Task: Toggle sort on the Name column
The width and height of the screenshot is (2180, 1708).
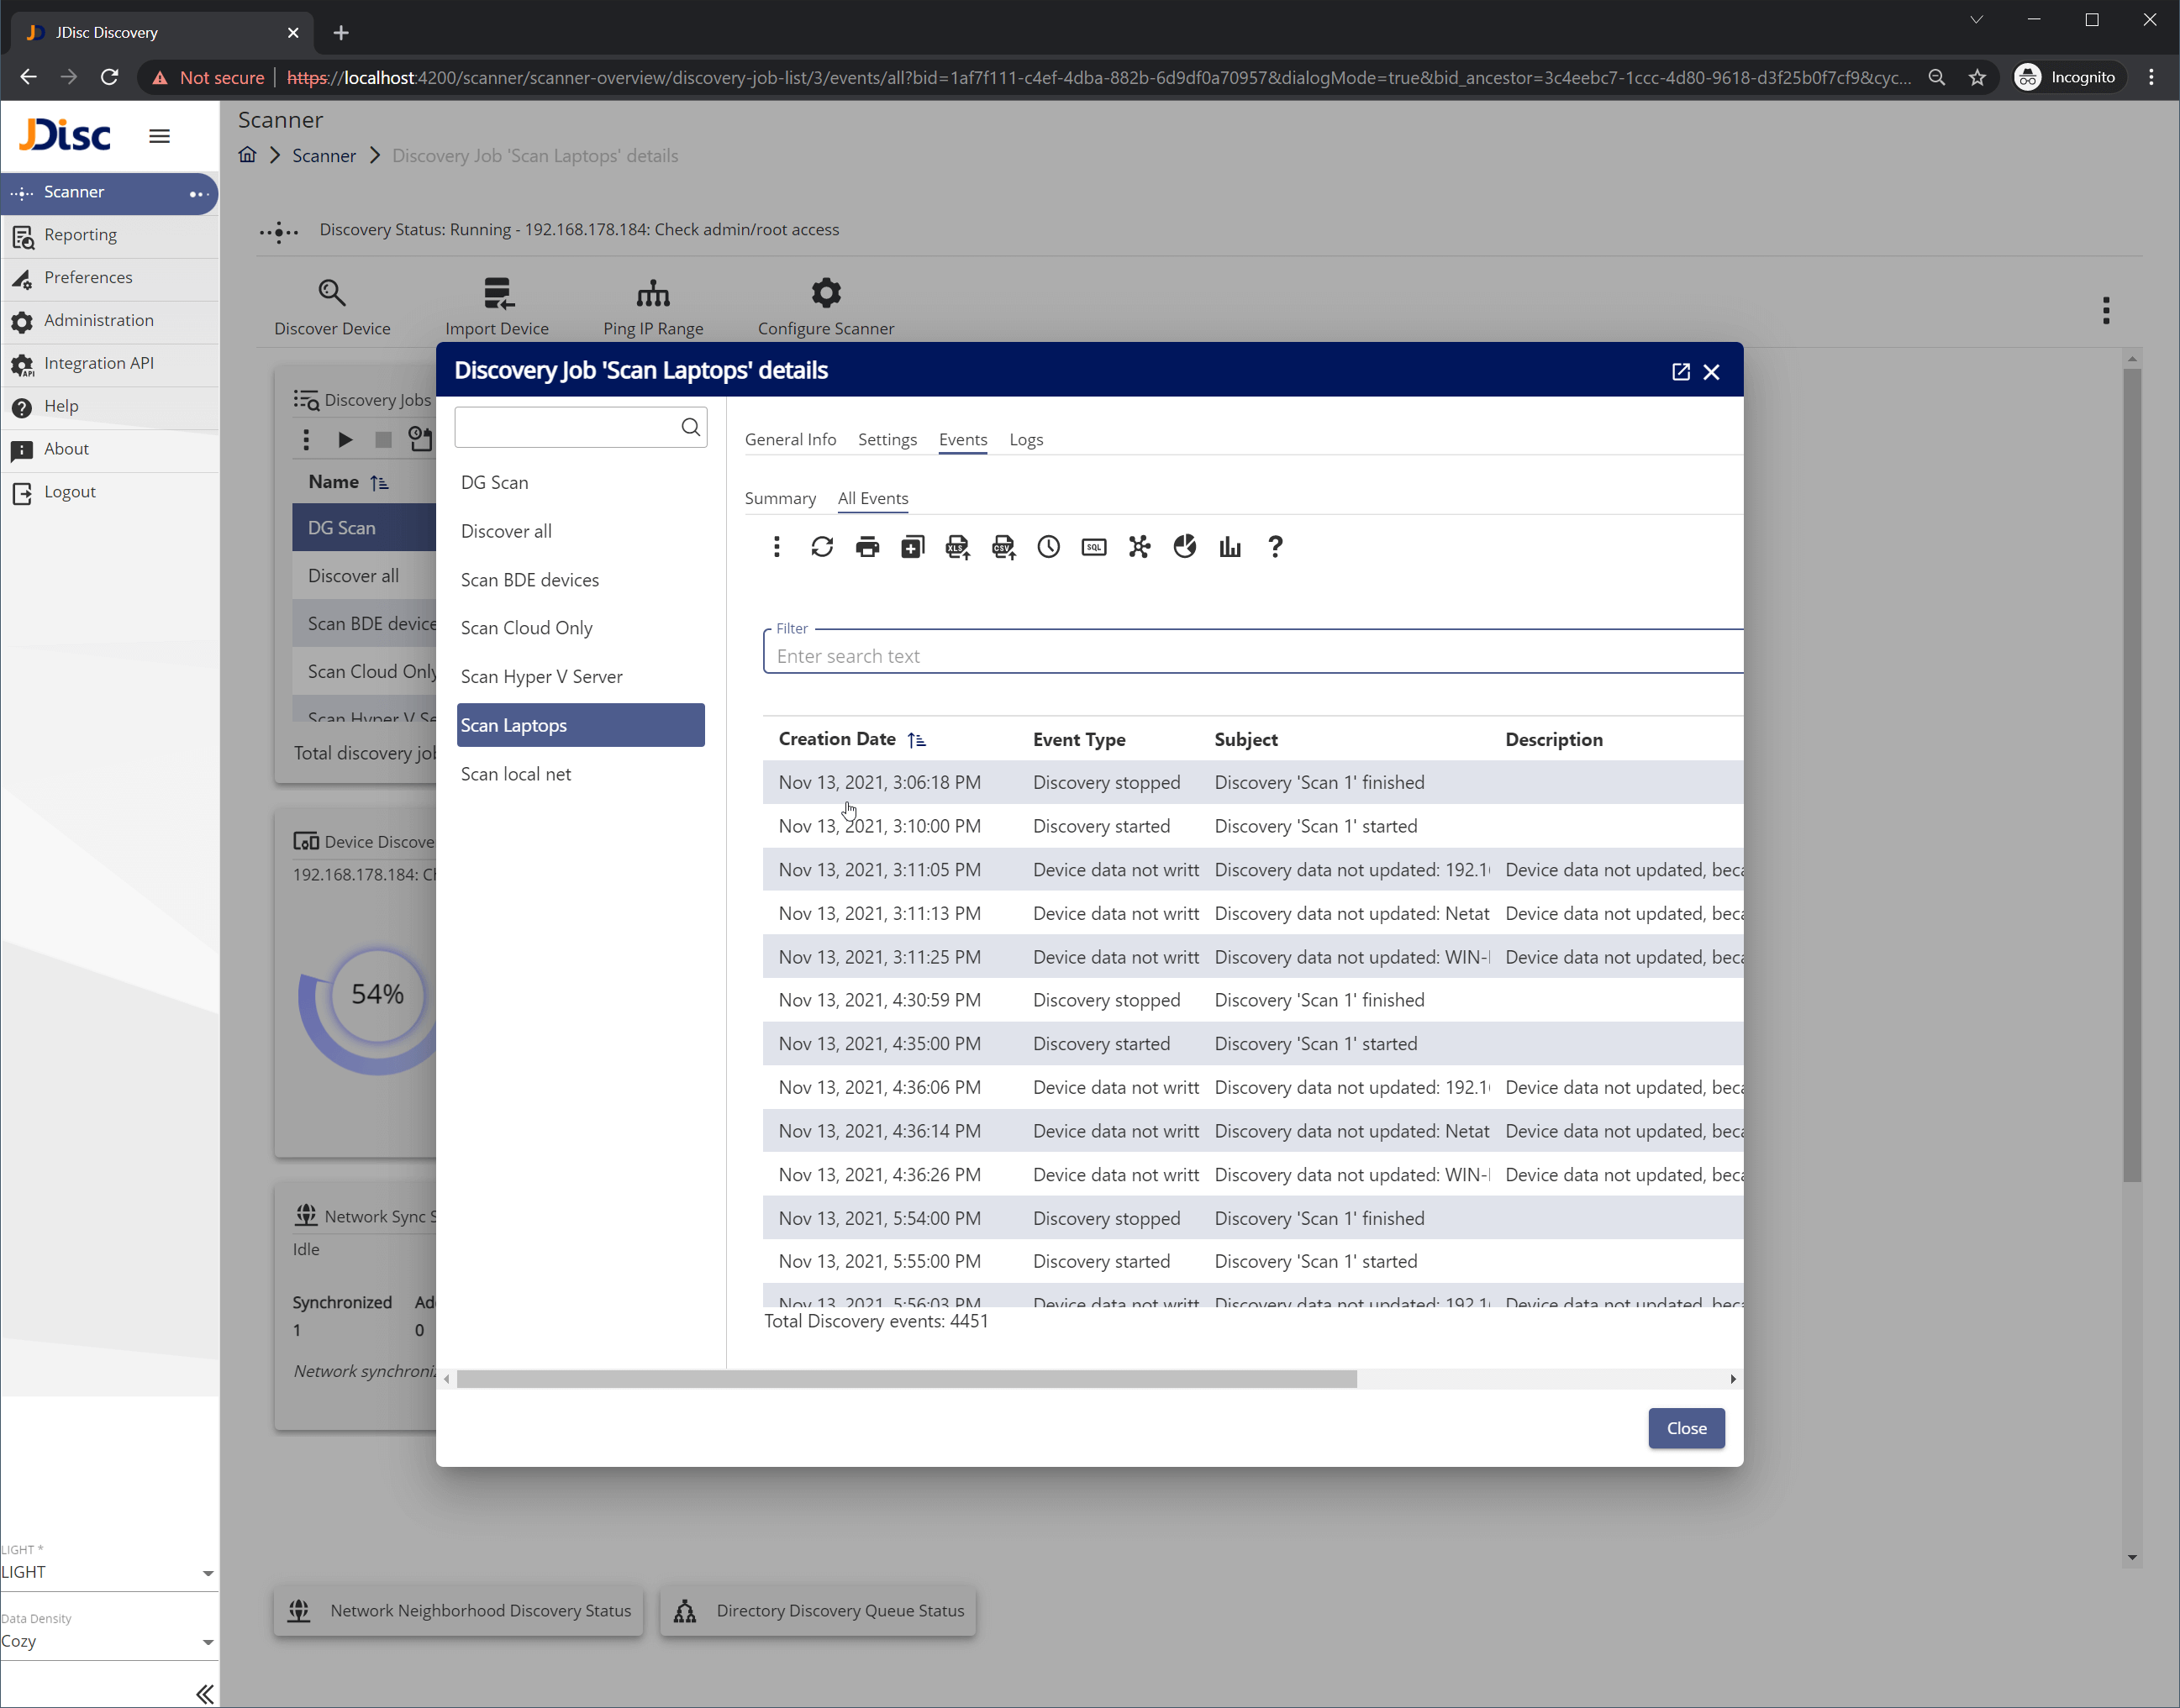Action: [380, 482]
